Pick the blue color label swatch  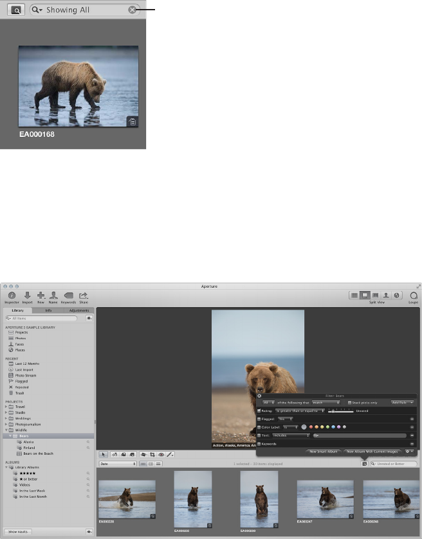(333, 427)
